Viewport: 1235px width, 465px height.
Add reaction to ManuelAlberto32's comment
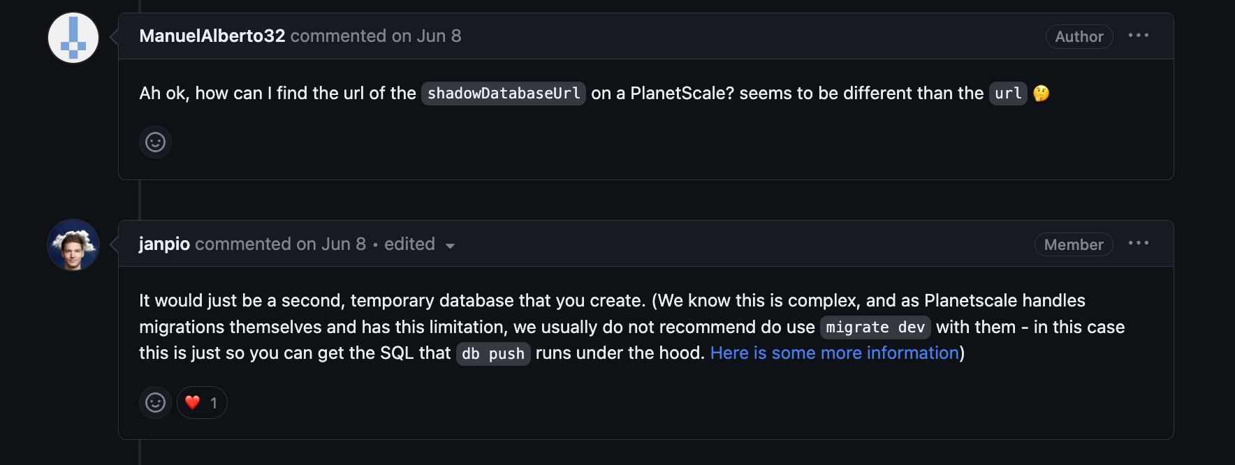pos(155,142)
